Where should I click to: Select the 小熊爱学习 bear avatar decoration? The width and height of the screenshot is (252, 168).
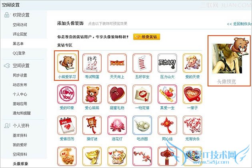click(x=67, y=63)
